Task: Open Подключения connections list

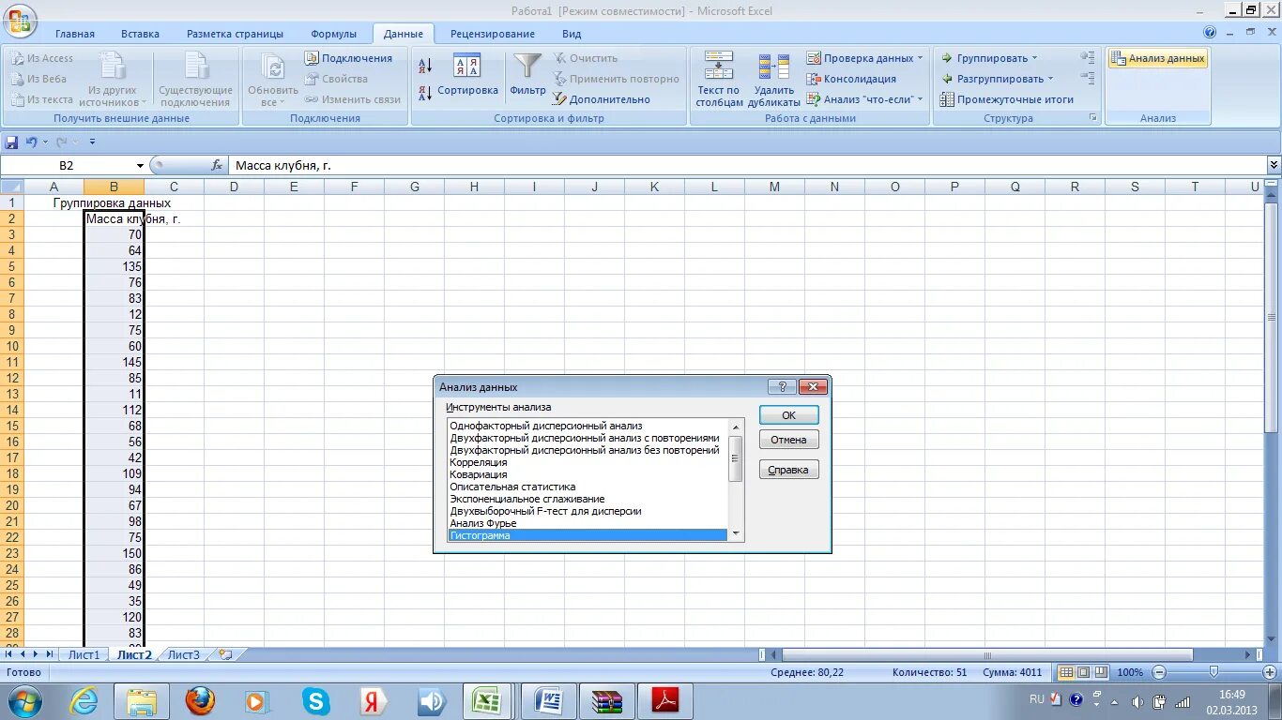Action: (348, 58)
